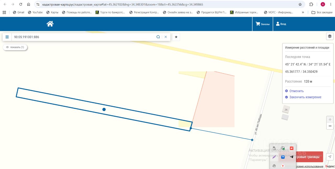Click the magnifier search icon

(158, 37)
